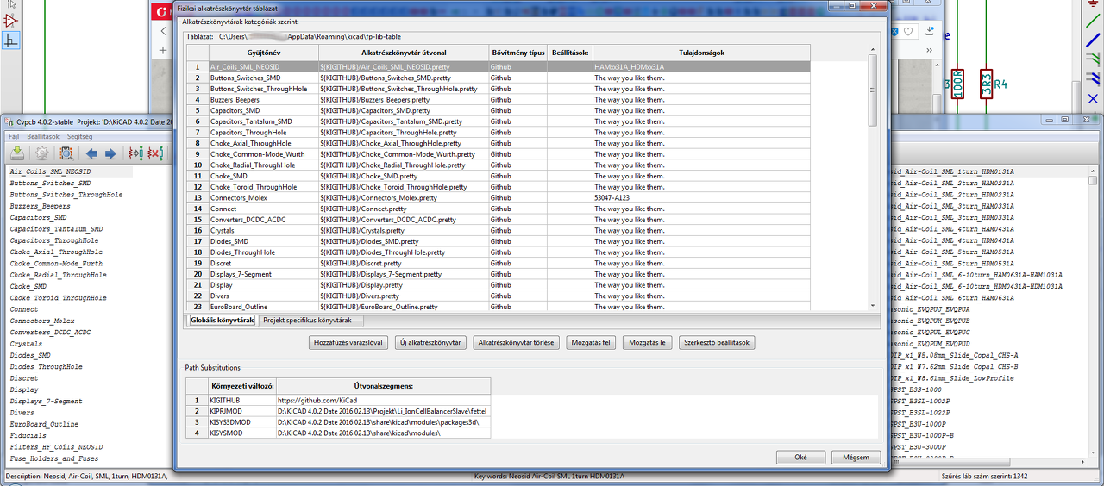The image size is (1104, 486).
Task: Select place wire green line tool
Action: [1093, 21]
